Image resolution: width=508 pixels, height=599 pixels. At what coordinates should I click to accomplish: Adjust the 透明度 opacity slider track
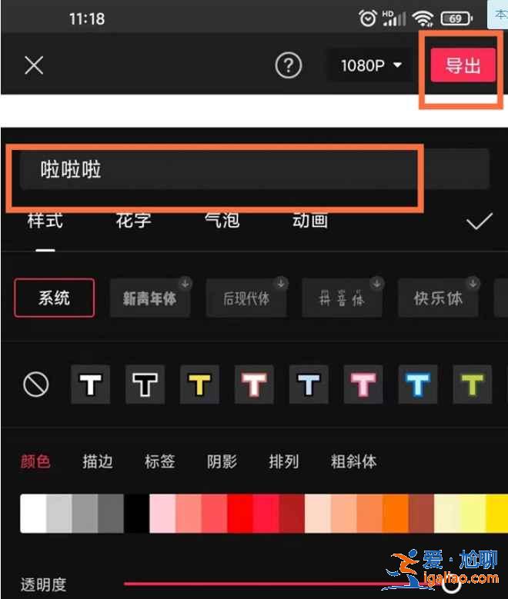click(x=291, y=584)
